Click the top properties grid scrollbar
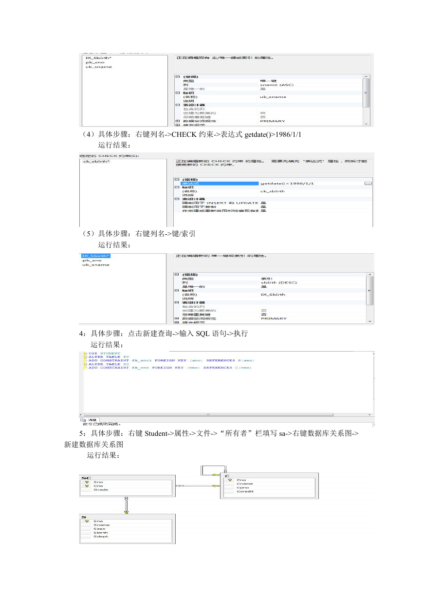423x598 pixels. 367,101
